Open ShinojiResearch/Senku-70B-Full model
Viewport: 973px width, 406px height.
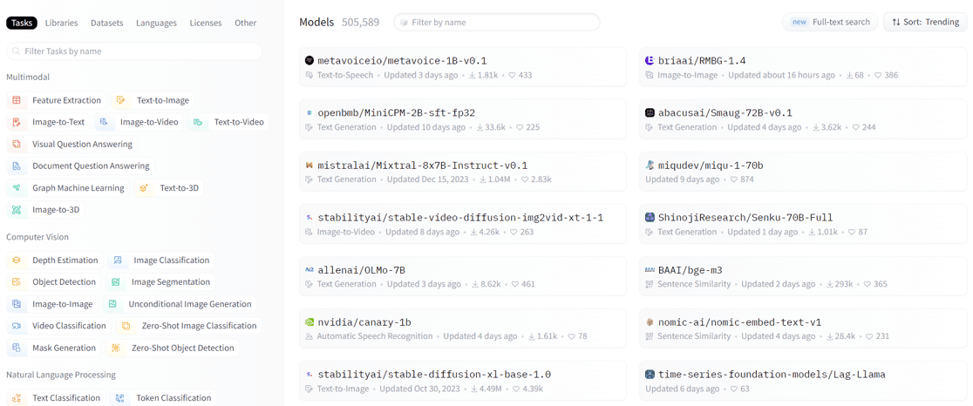[x=803, y=224]
